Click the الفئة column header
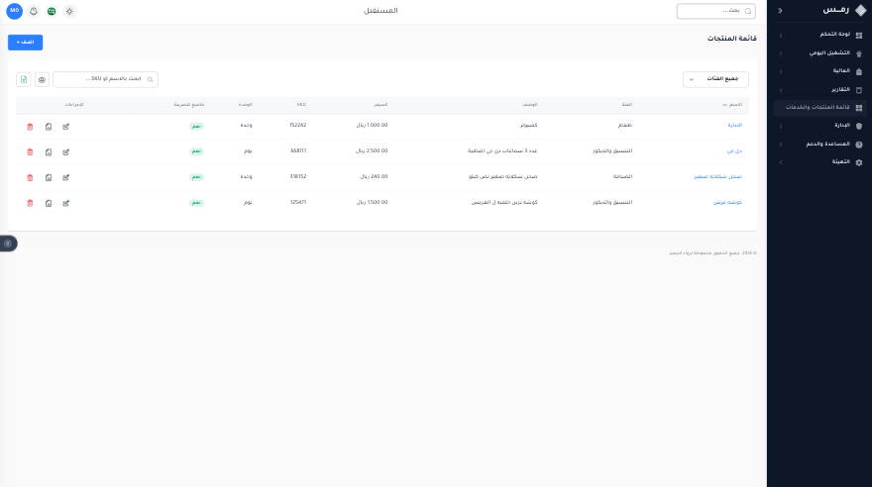872x487 pixels. [626, 104]
